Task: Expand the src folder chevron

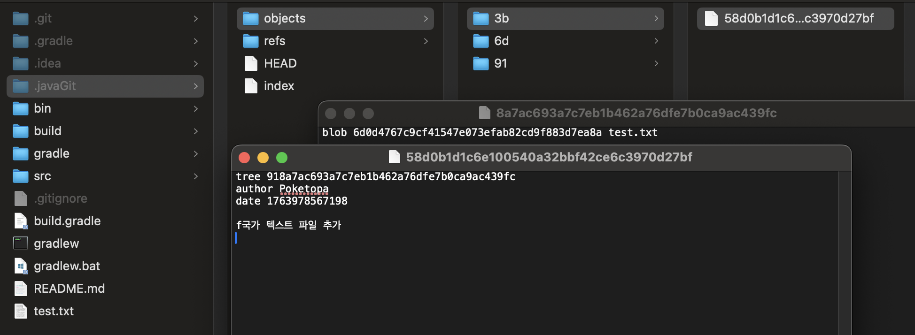Action: 195,176
